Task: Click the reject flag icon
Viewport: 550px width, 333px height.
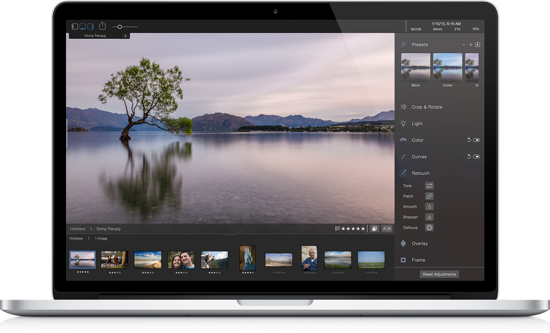Action: pyautogui.click(x=338, y=229)
